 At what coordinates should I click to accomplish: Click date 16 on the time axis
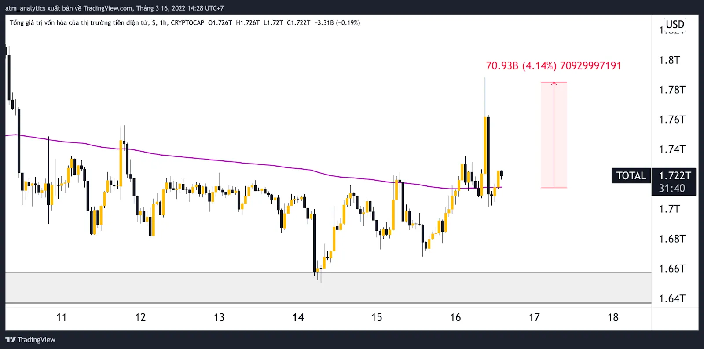click(x=455, y=317)
